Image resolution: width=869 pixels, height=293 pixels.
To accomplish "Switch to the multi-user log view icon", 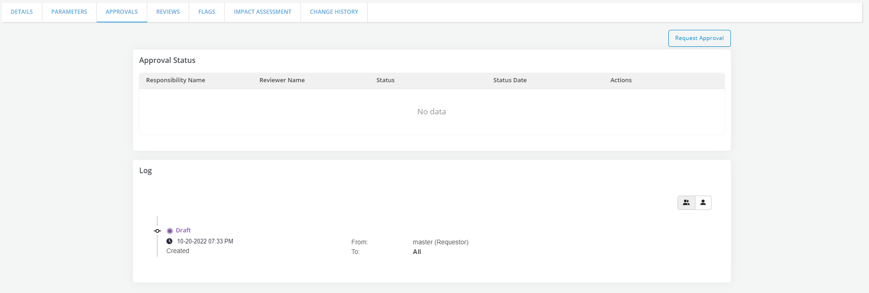I will (x=686, y=203).
